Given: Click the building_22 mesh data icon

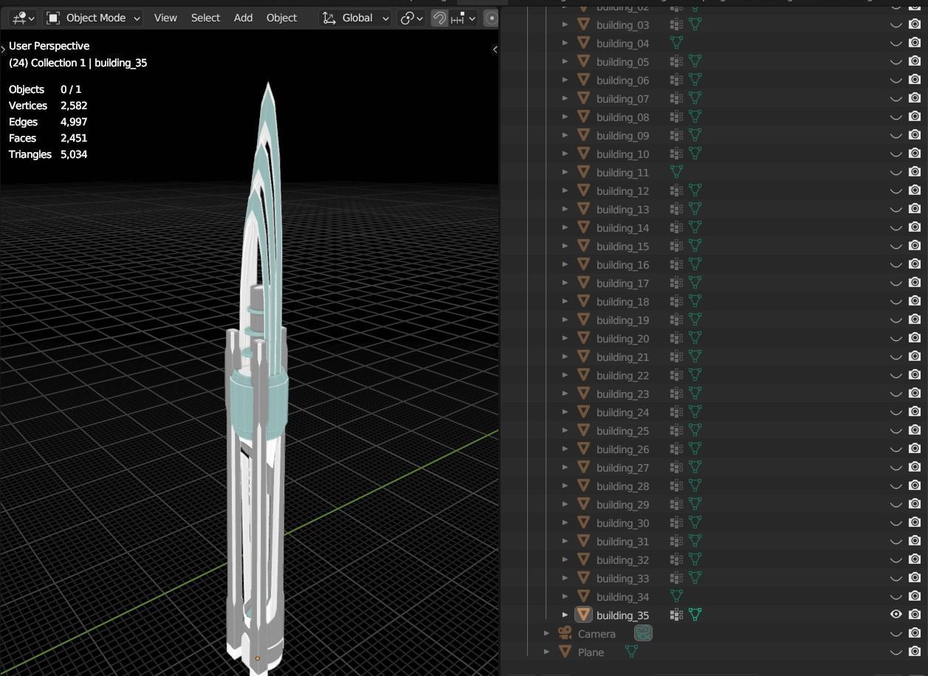Looking at the screenshot, I should [695, 375].
